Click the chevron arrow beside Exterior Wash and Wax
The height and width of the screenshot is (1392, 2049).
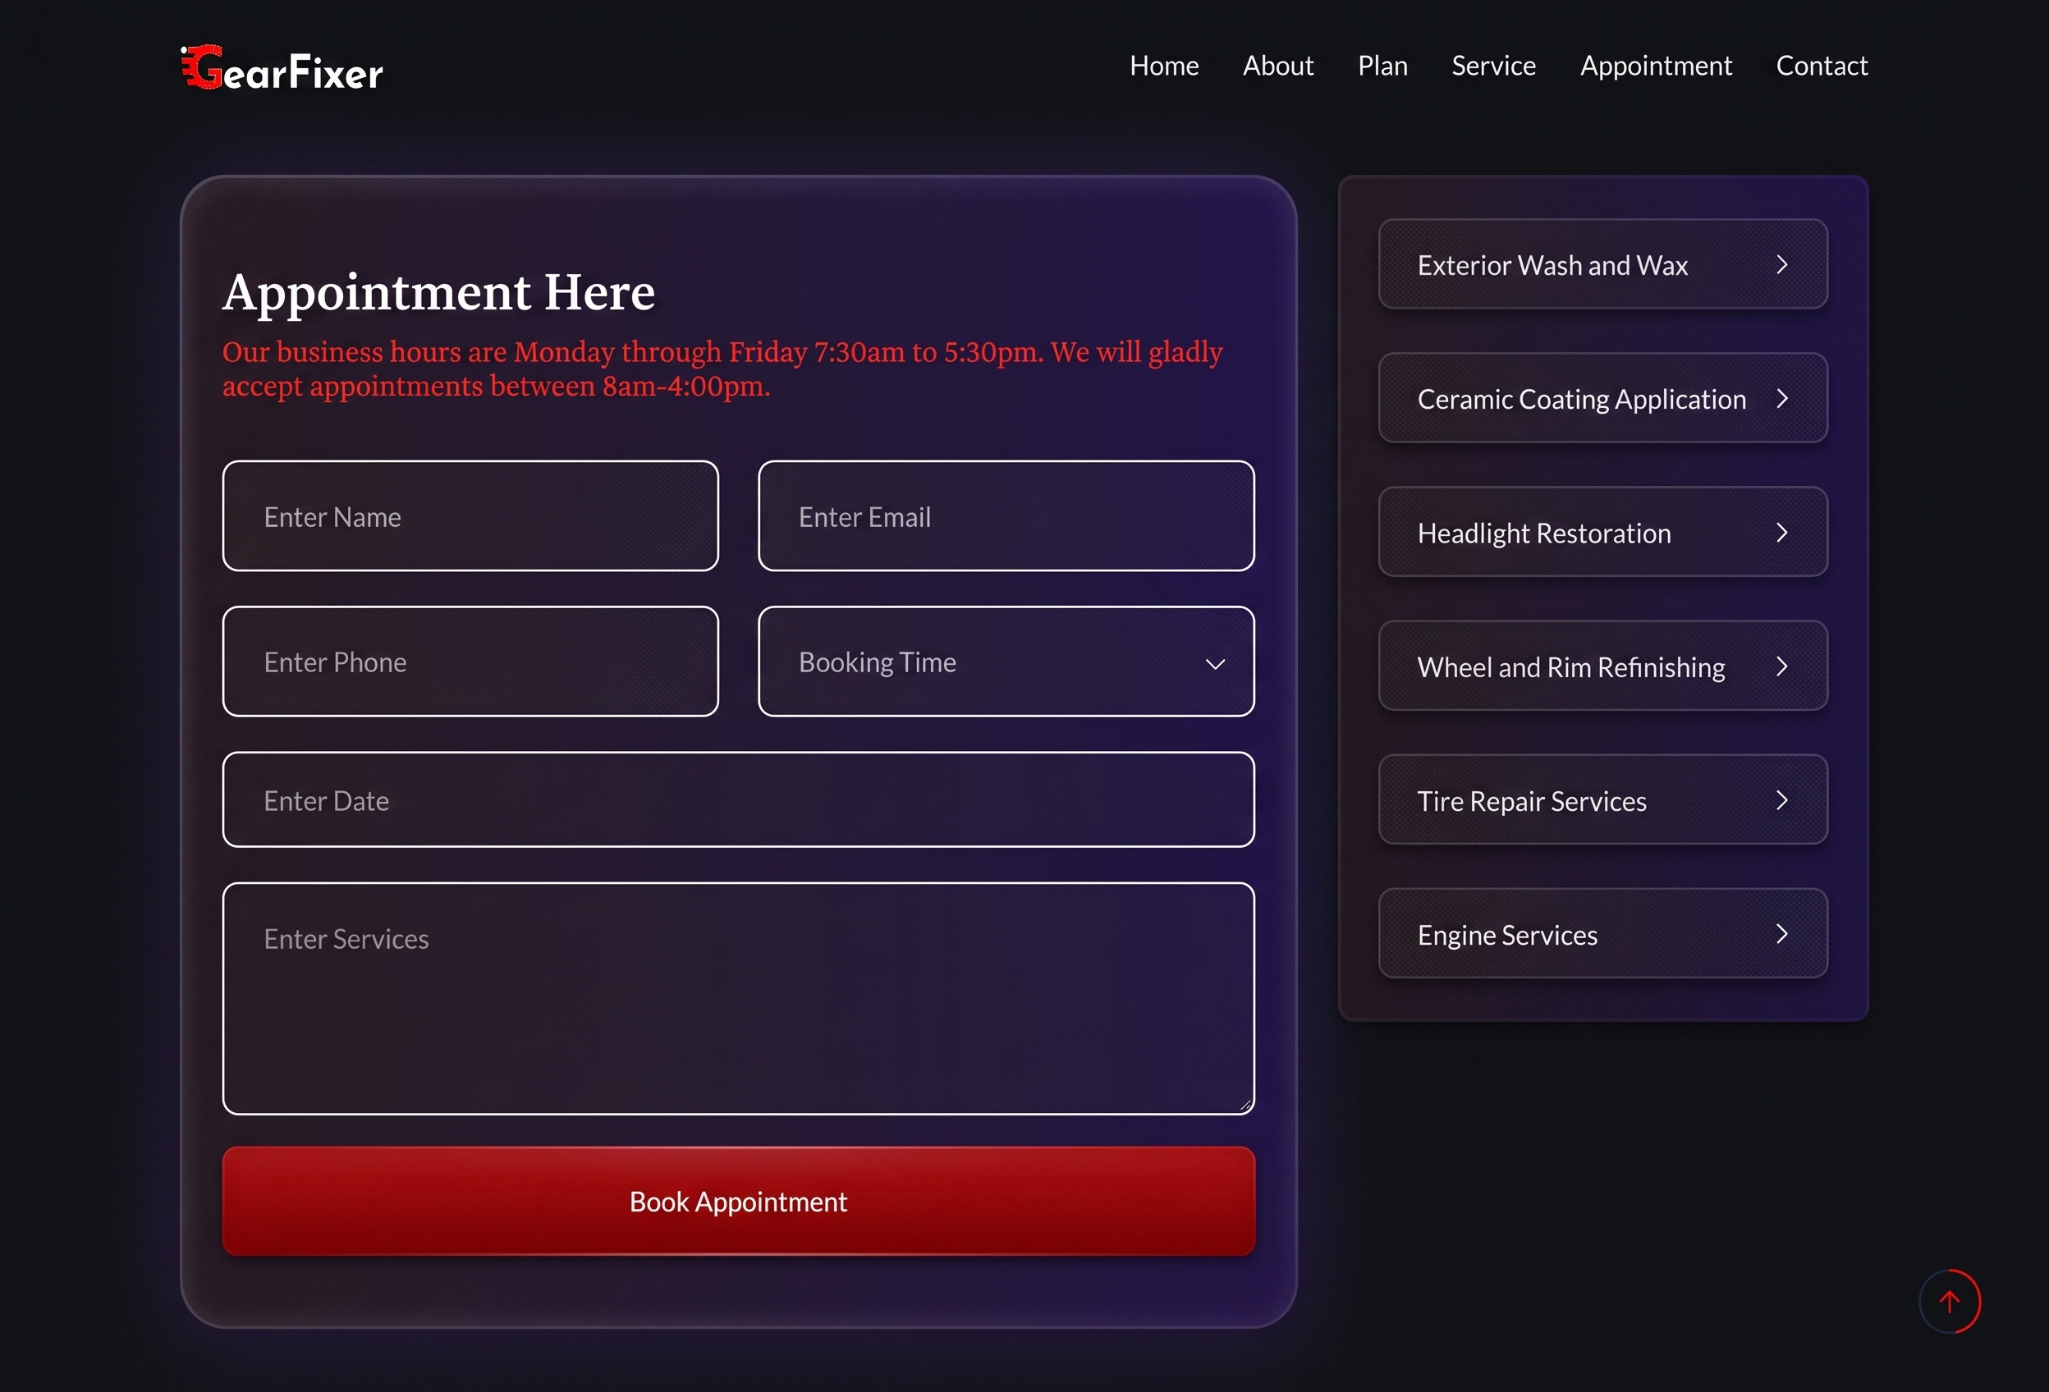(x=1782, y=264)
